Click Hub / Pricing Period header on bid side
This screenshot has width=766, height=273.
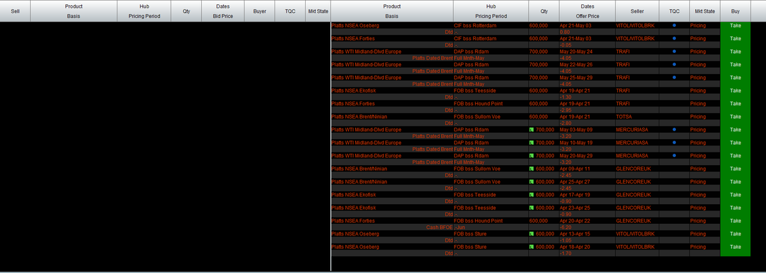coord(144,11)
